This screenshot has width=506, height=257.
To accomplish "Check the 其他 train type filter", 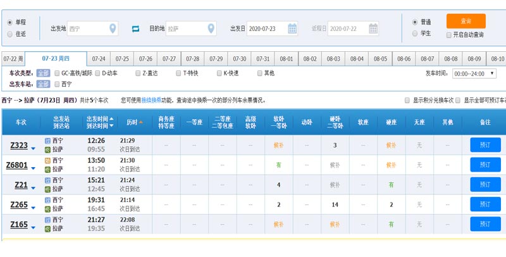I will (260, 73).
